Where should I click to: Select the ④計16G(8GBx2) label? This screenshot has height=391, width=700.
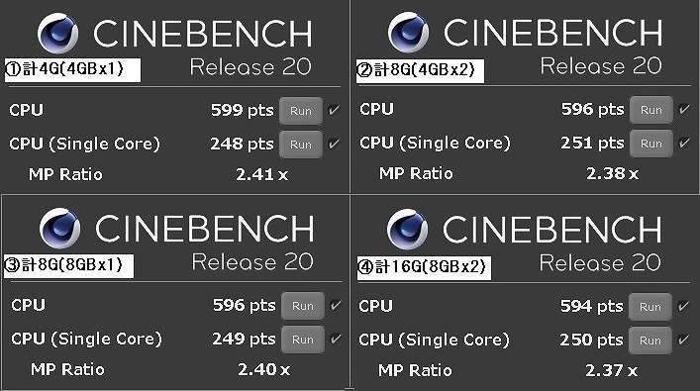click(x=424, y=268)
